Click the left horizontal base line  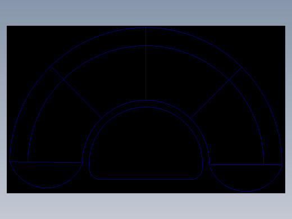46,162
